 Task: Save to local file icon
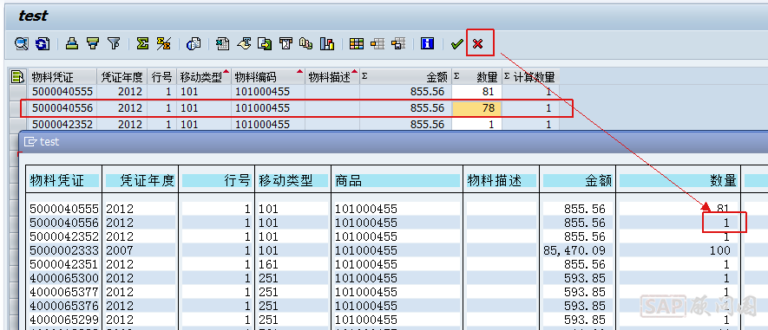point(265,44)
